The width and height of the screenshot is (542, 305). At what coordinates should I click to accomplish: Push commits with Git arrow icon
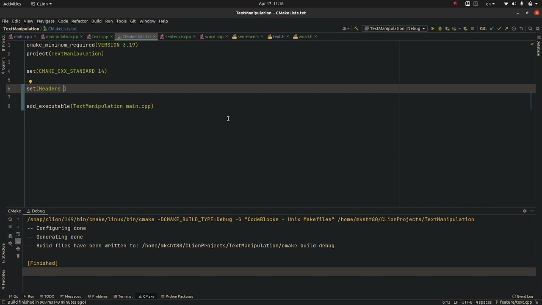506,29
